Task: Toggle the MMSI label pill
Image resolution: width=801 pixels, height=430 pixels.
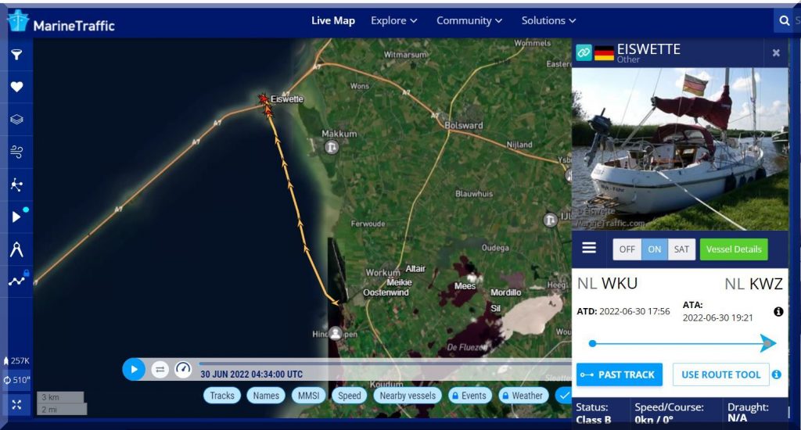Action: (308, 396)
